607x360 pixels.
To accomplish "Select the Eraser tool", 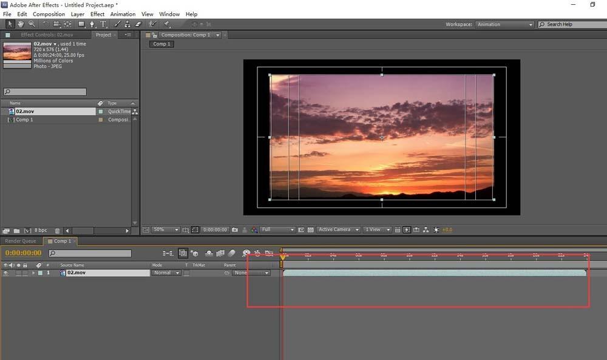I will pyautogui.click(x=138, y=24).
